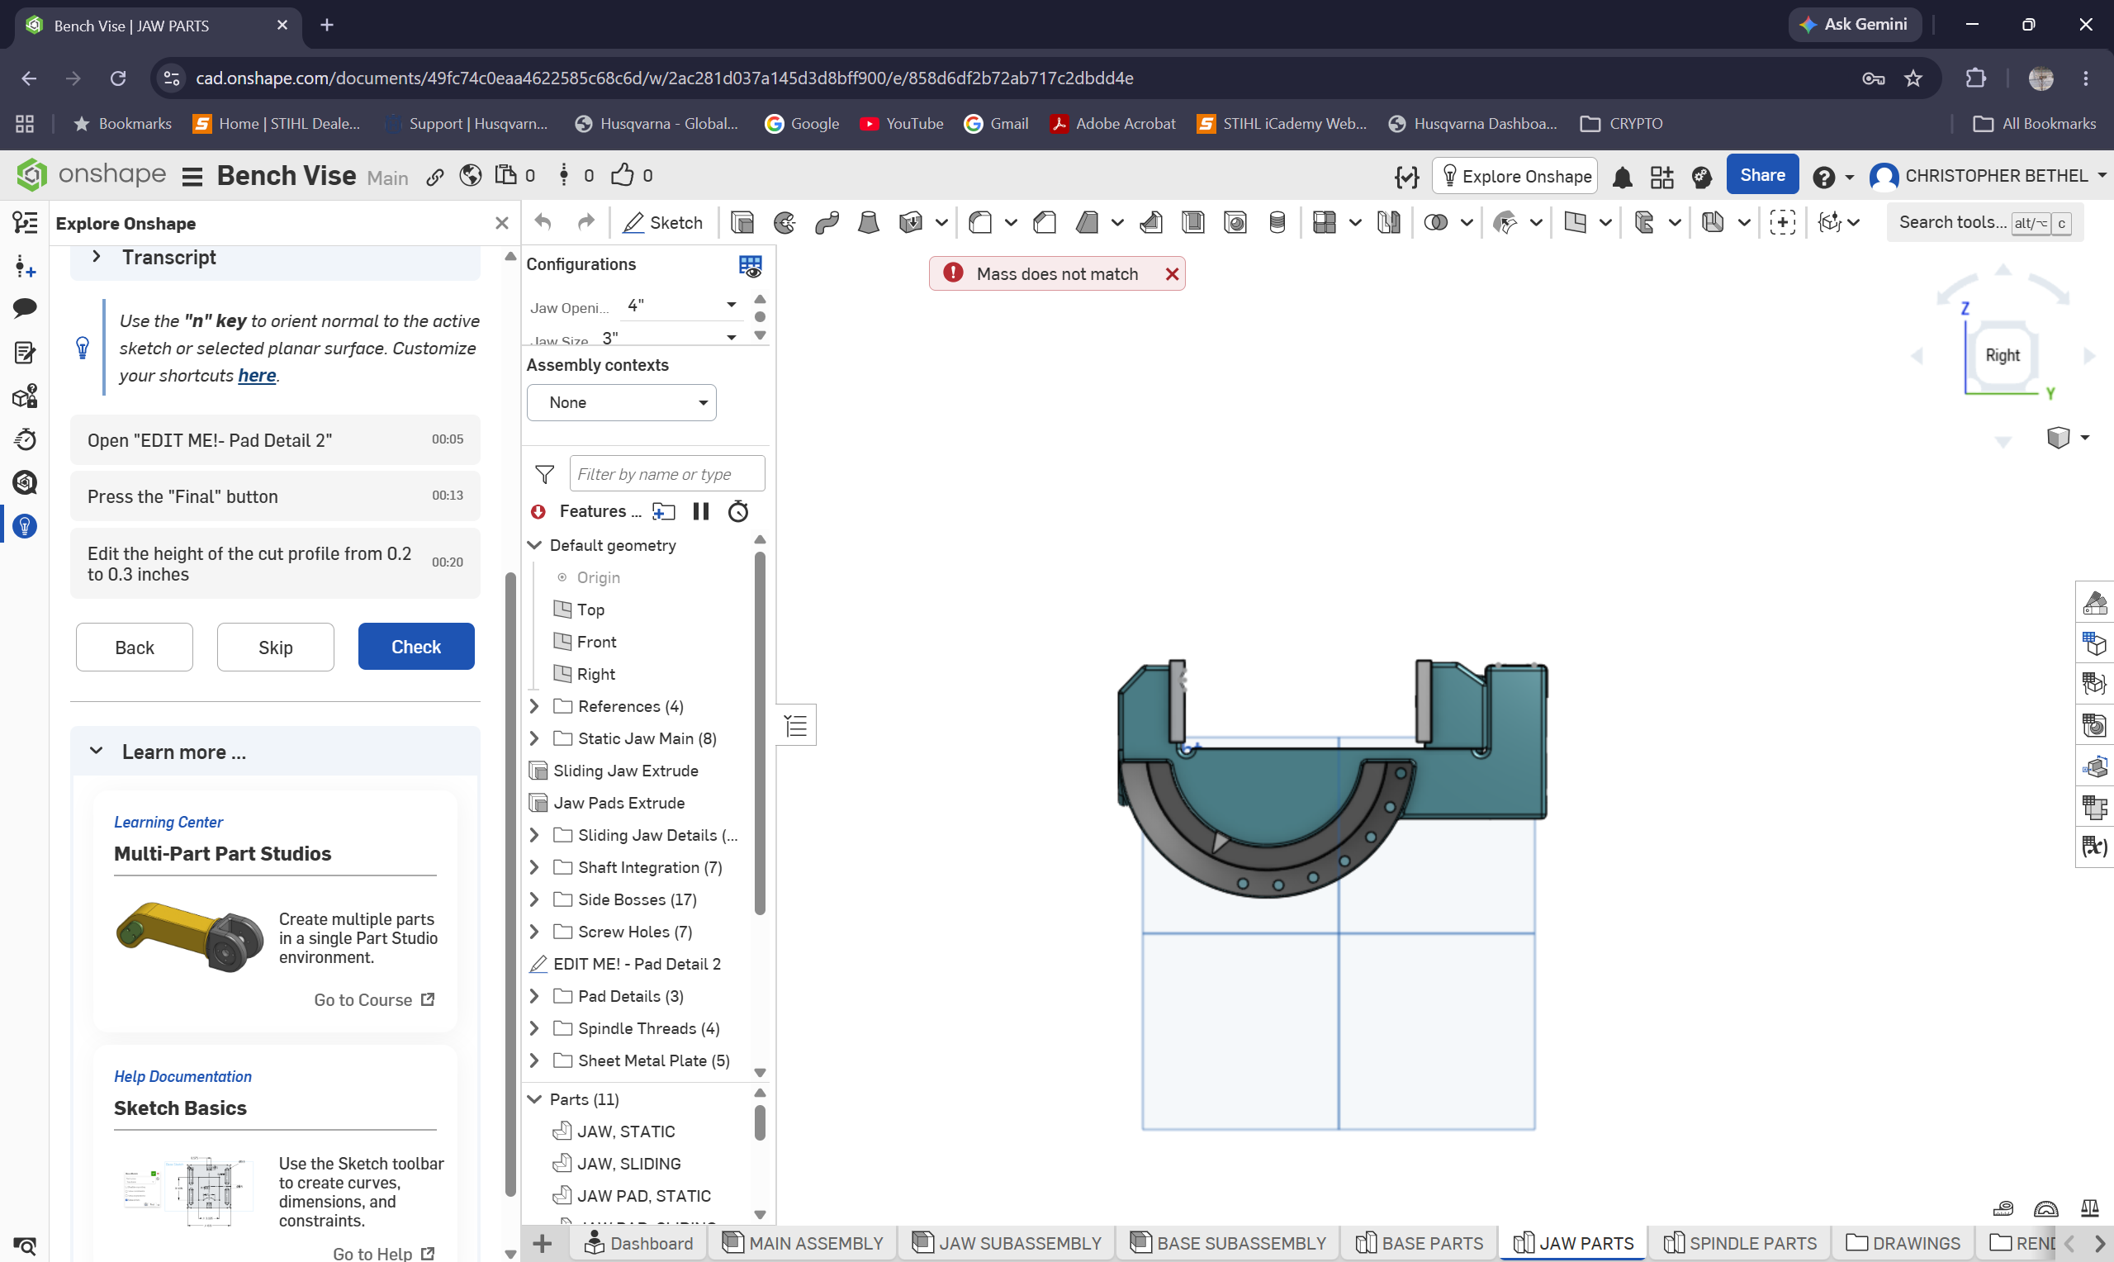Screen dimensions: 2114x1262
Task: Pause feature regeneration with the rollback button
Action: pyautogui.click(x=701, y=511)
